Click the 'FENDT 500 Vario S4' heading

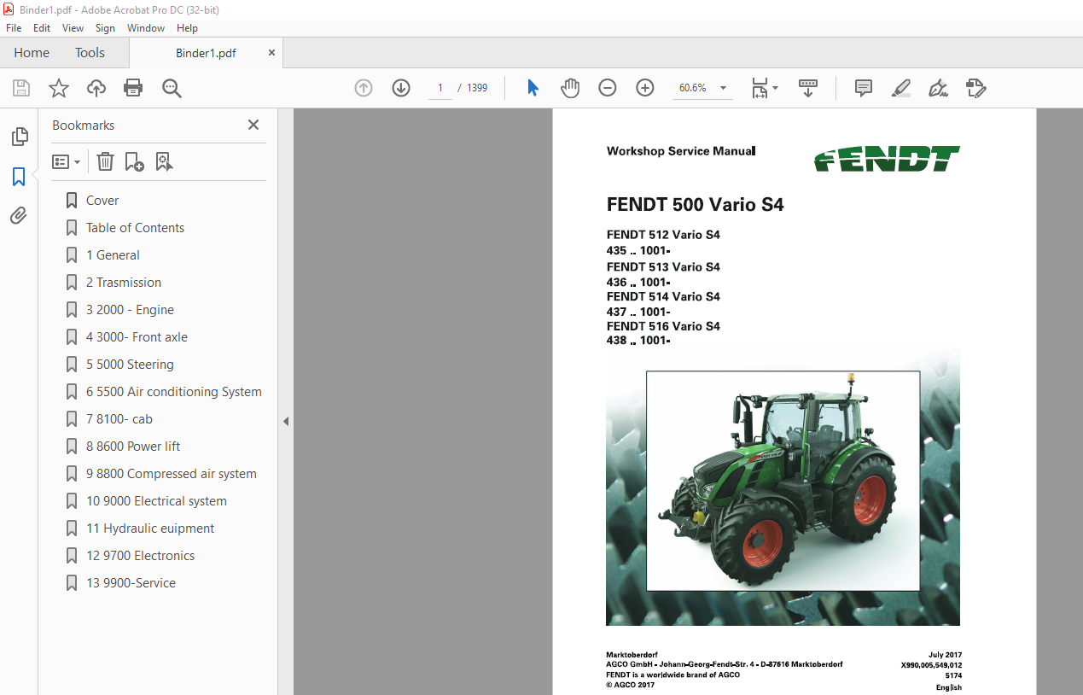(695, 205)
